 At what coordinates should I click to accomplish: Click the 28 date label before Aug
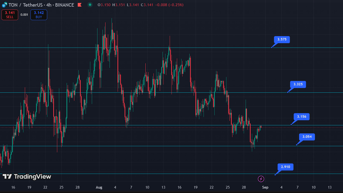77,187
